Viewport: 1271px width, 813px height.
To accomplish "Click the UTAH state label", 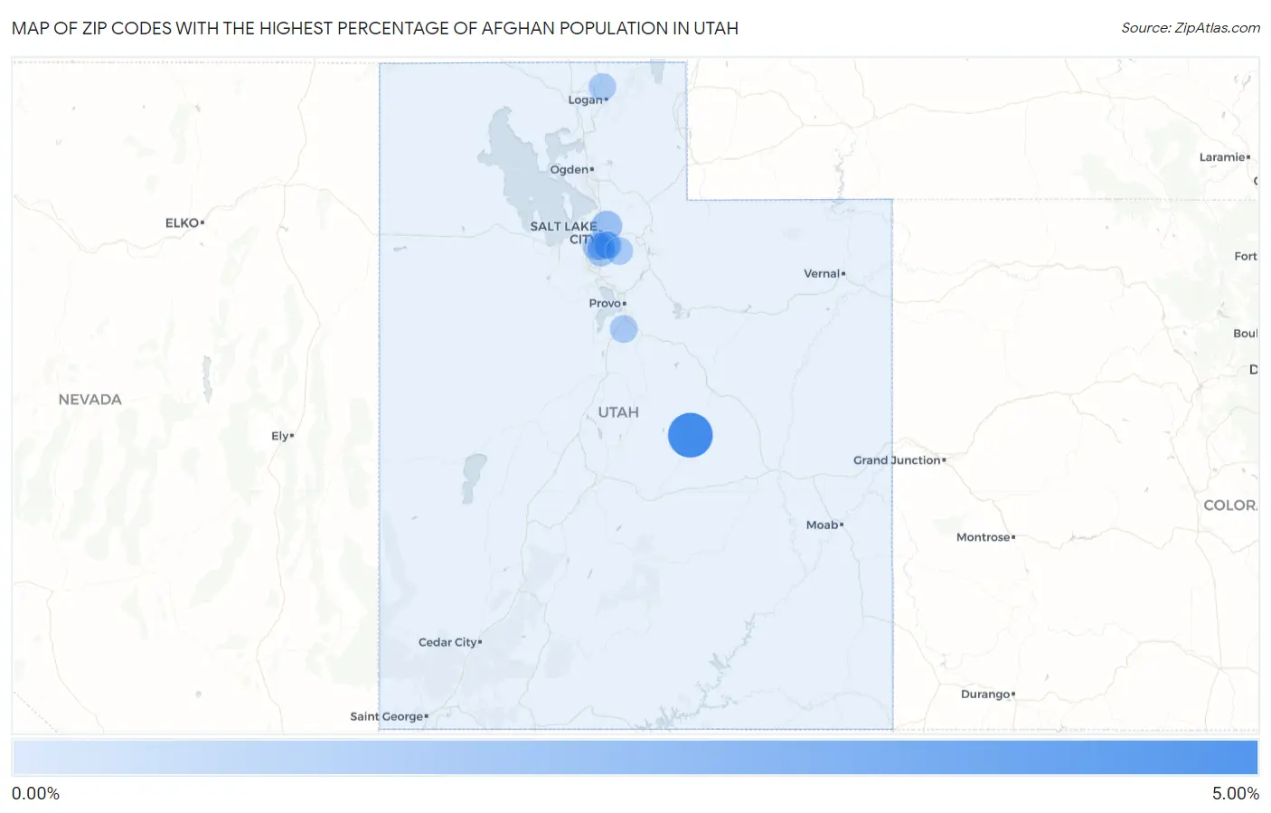I will click(618, 412).
